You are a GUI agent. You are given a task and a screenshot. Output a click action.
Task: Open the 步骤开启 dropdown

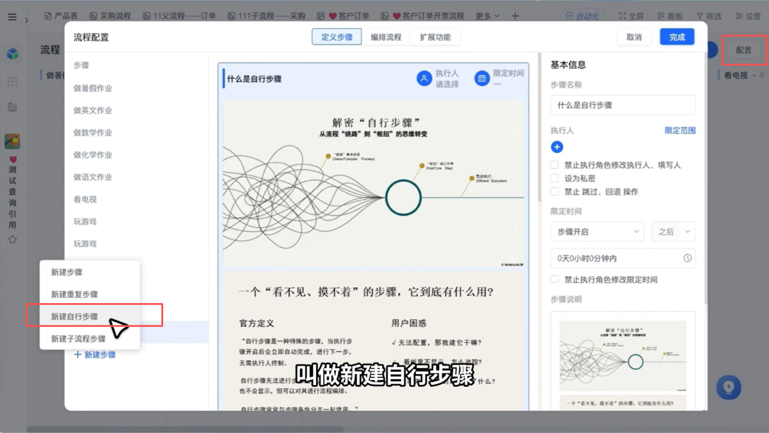tap(597, 231)
